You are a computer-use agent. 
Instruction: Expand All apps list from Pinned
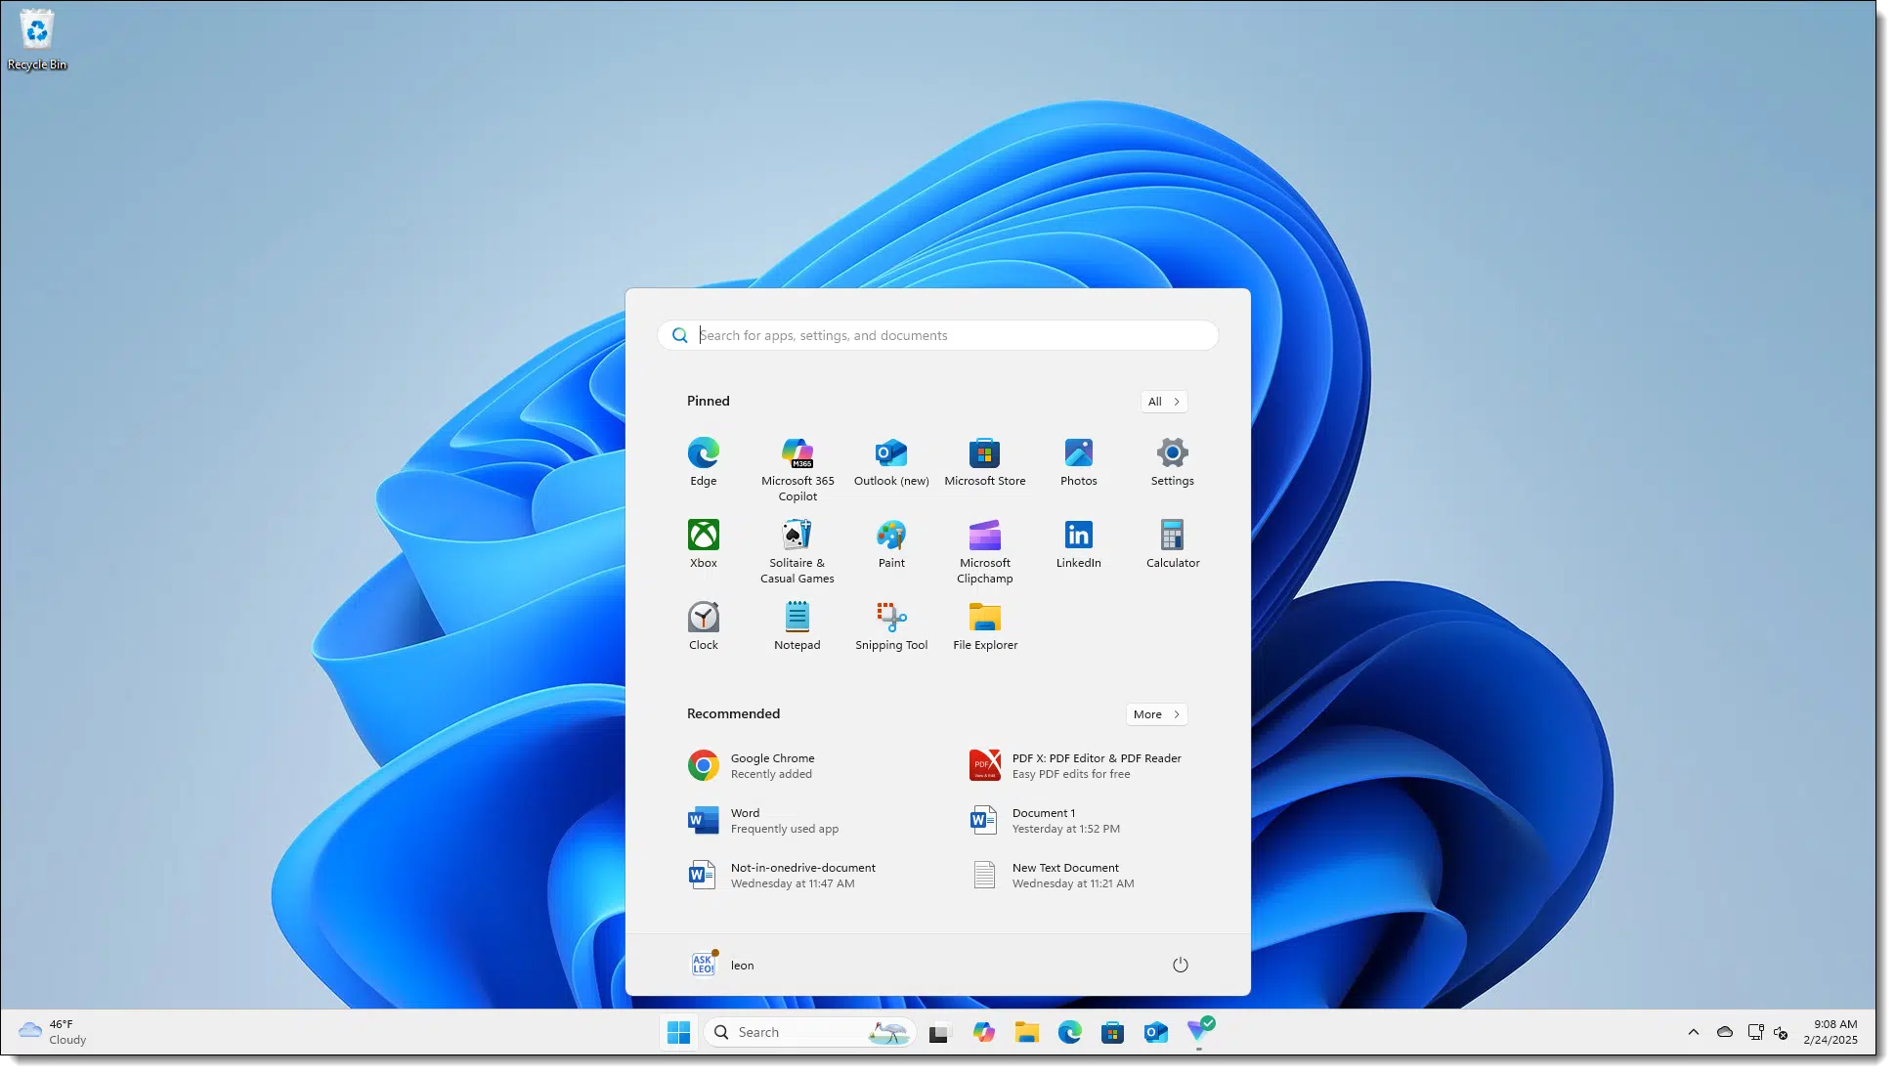pyautogui.click(x=1163, y=402)
